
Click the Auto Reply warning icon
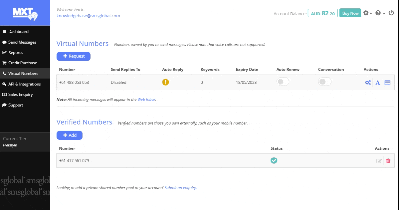[165, 82]
